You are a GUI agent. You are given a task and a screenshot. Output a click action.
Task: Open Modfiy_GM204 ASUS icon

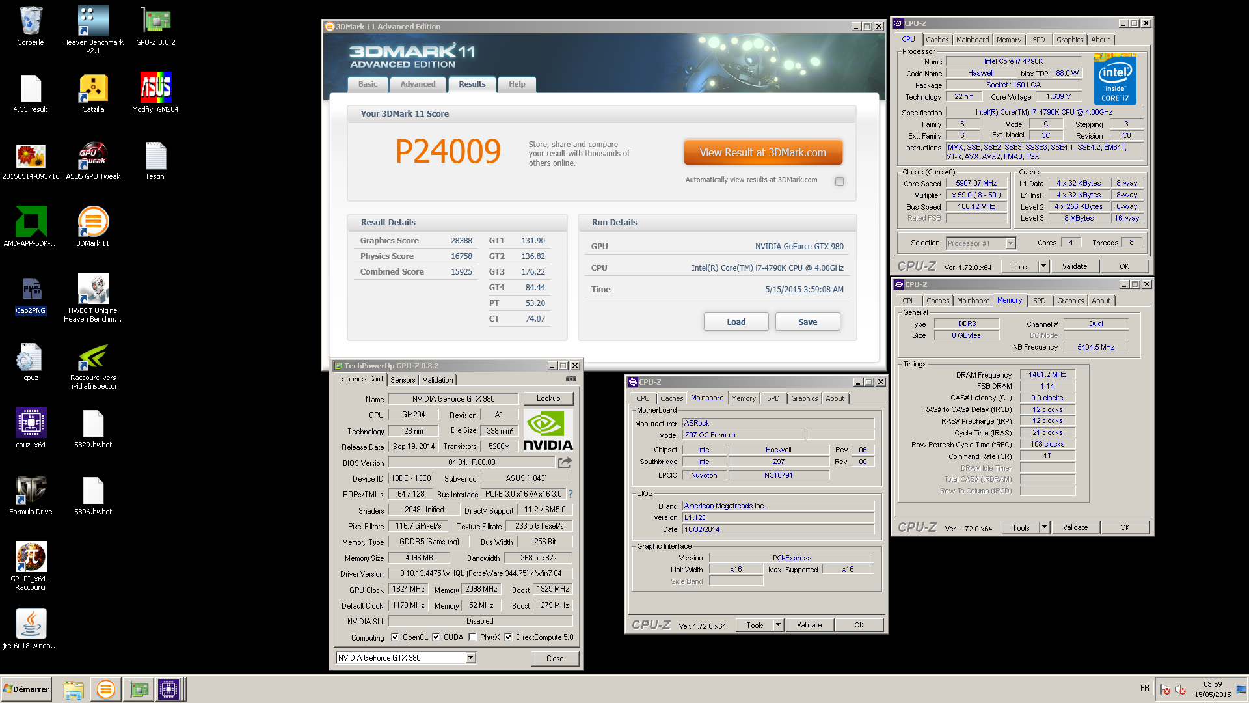[x=155, y=93]
